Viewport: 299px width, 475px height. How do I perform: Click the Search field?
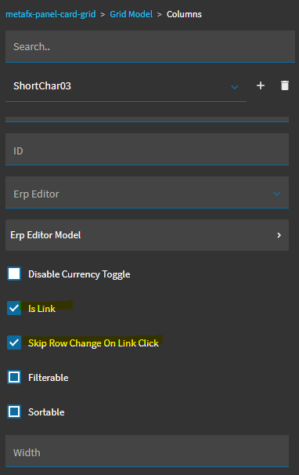click(x=150, y=46)
